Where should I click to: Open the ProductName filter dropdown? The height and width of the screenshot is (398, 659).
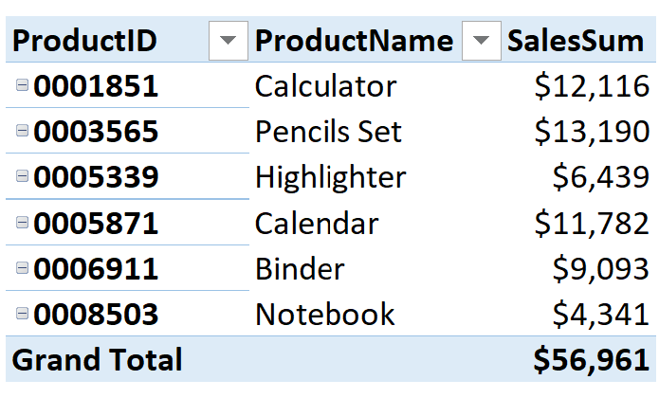click(481, 41)
